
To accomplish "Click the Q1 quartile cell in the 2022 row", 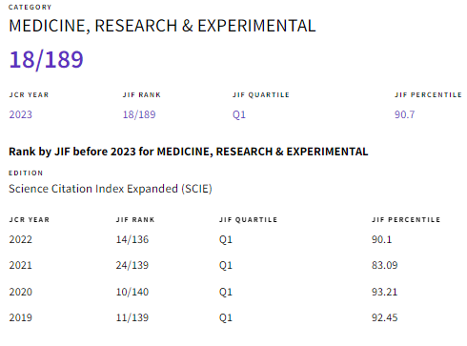I will [226, 239].
